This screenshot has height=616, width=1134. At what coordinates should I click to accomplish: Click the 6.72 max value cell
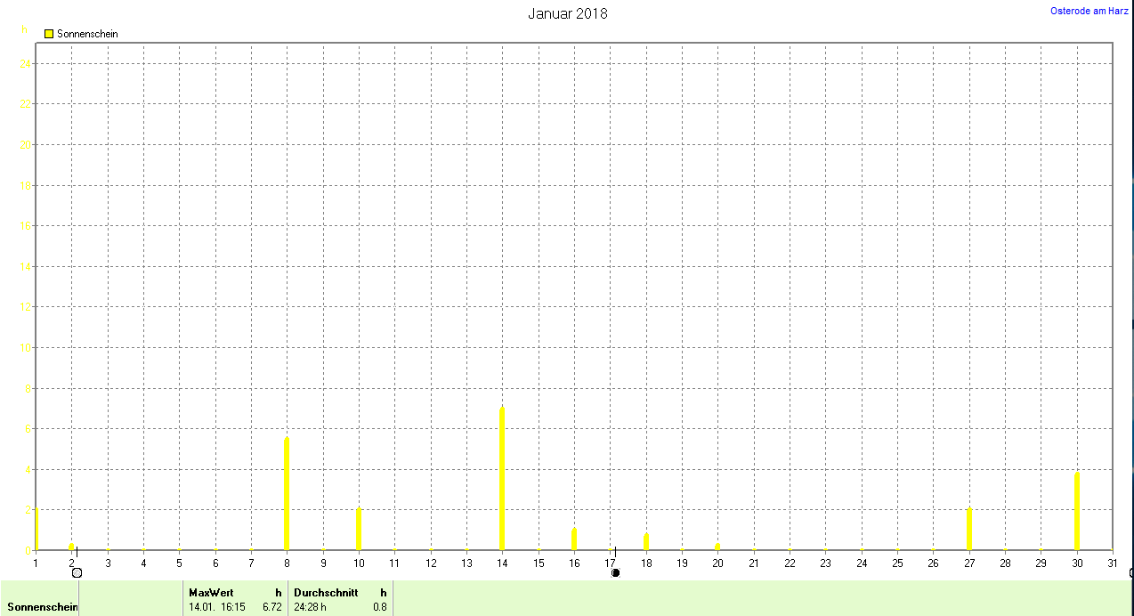pos(271,607)
